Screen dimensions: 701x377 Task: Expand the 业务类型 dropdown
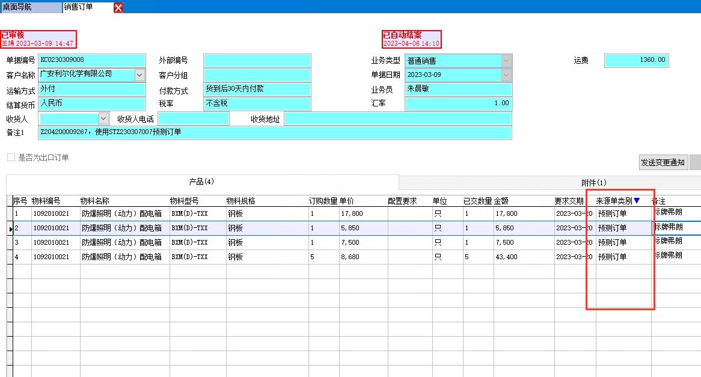coord(506,61)
